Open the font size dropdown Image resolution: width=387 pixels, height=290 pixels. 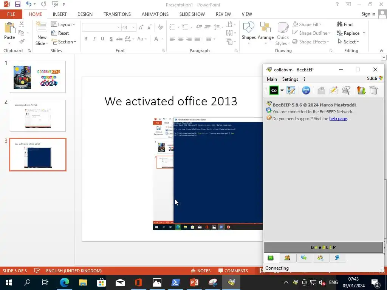point(133,27)
